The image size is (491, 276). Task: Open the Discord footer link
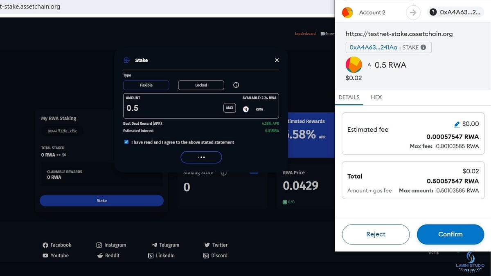pos(215,256)
